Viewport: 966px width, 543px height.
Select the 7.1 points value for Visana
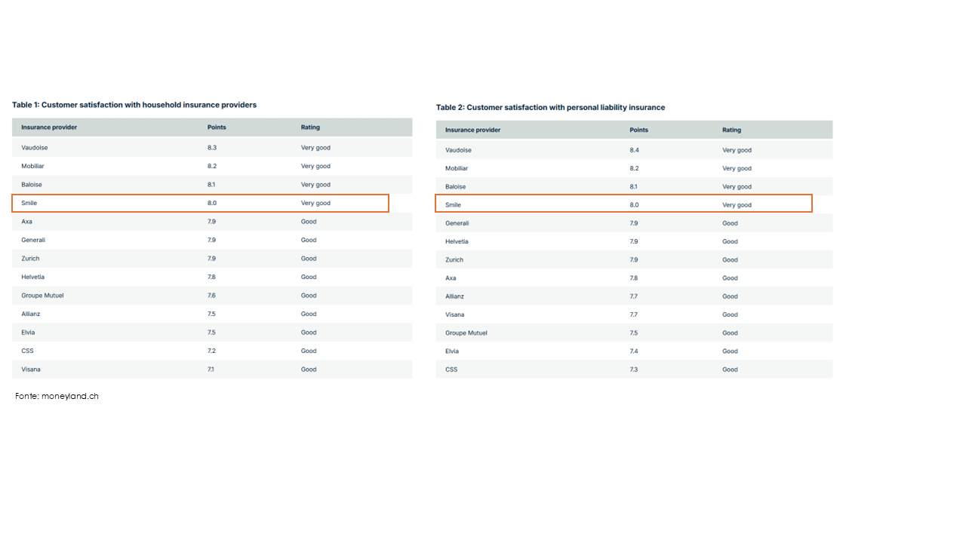click(x=211, y=370)
